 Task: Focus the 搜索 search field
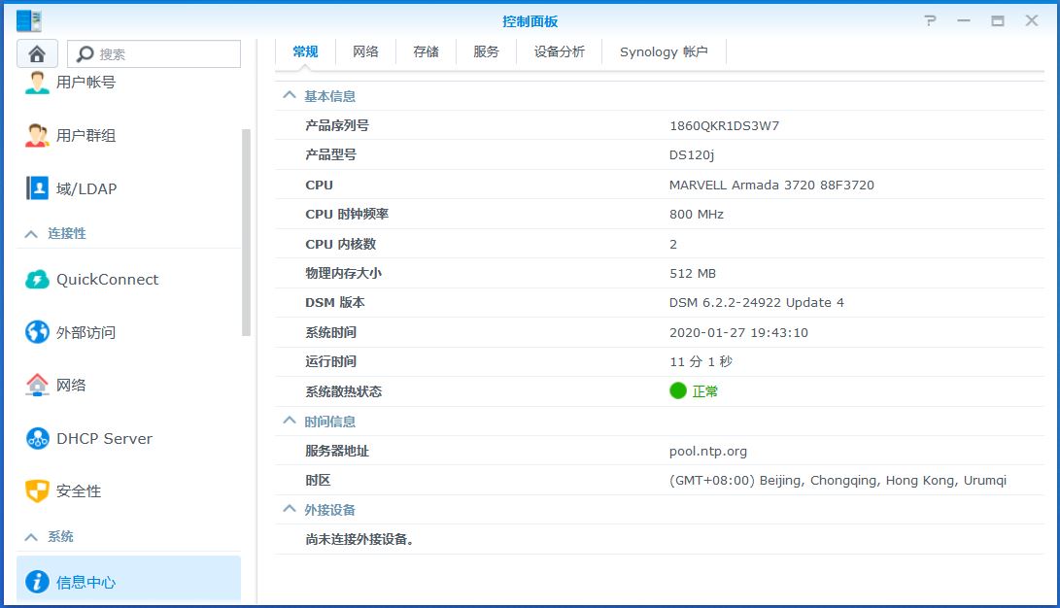[x=154, y=53]
